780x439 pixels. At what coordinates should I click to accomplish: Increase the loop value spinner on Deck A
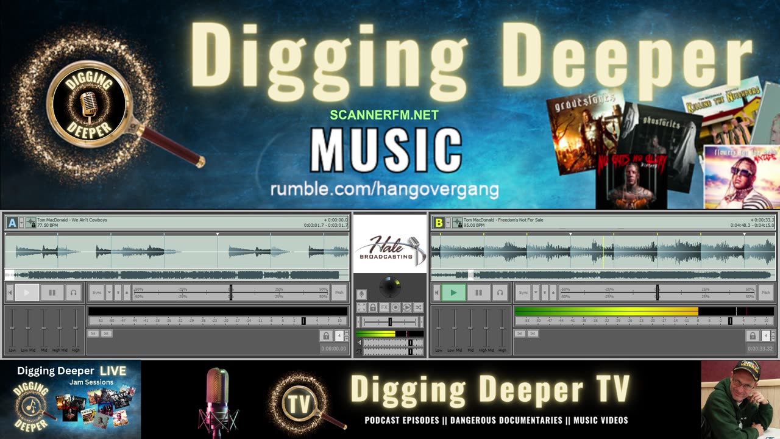click(x=347, y=333)
